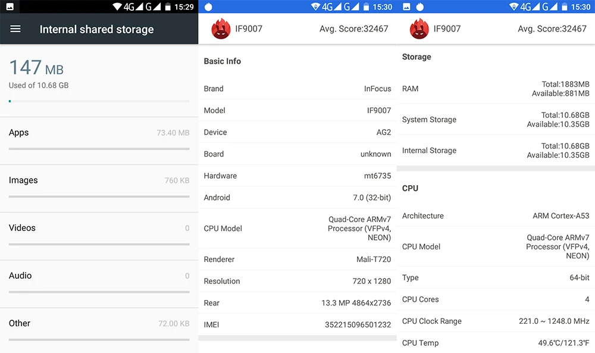
Task: Tap the overall 147 MB usage progress bar
Action: click(99, 101)
